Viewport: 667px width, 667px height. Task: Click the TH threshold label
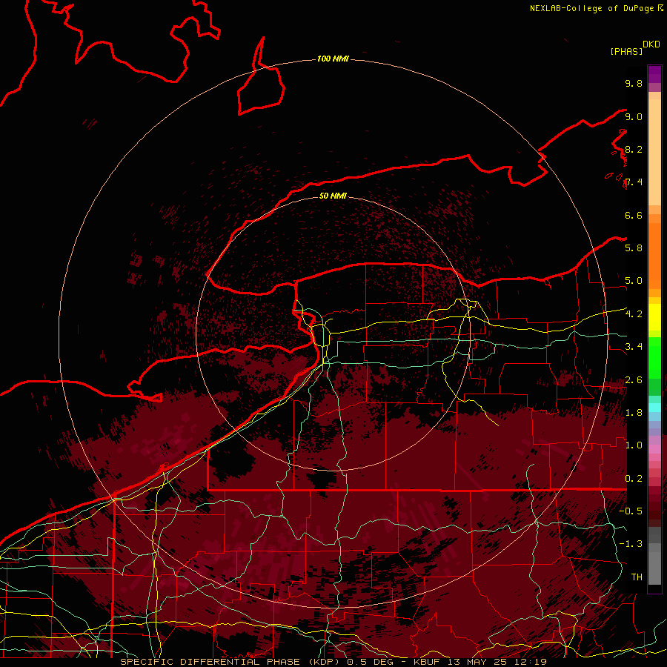[x=637, y=577]
